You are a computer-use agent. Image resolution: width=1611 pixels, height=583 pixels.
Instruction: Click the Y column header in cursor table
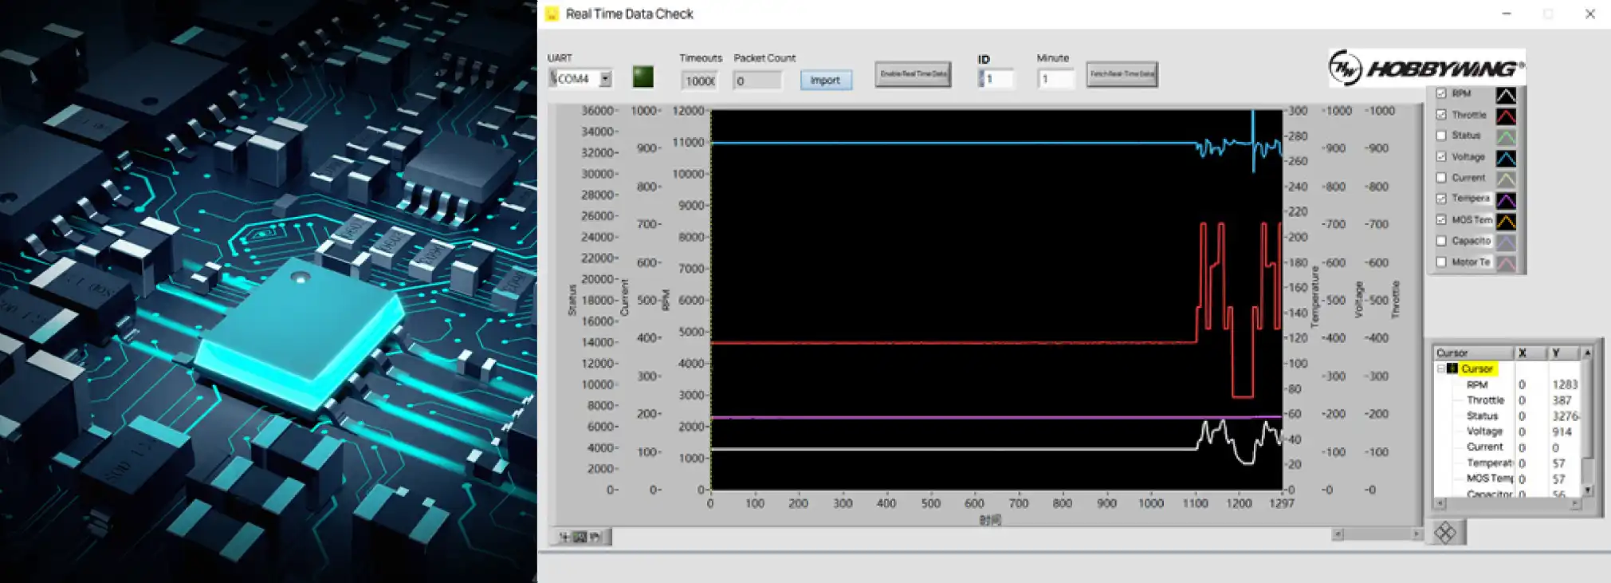point(1563,353)
